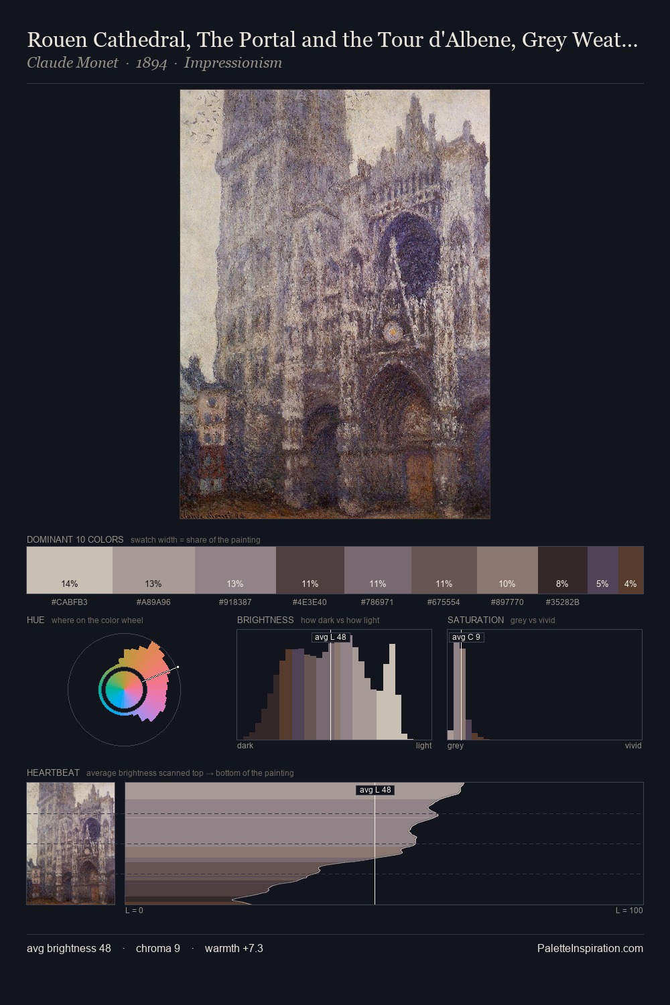The height and width of the screenshot is (1005, 670).
Task: Click the hex code #918387
Action: [x=235, y=602]
